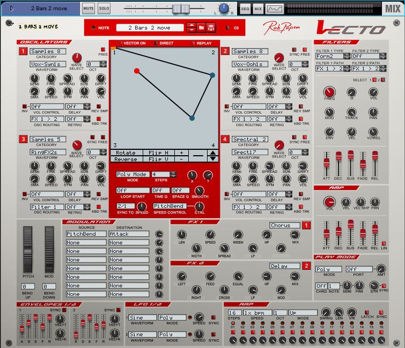Select FX slot 1 button

click(x=306, y=225)
